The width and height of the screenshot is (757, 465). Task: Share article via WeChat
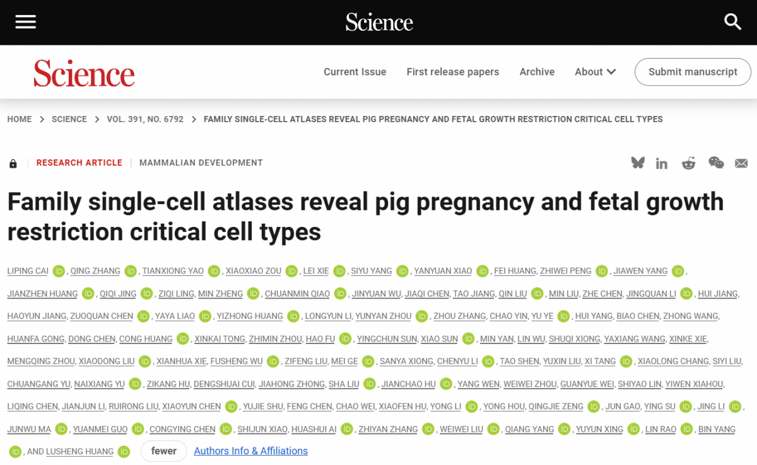point(716,163)
